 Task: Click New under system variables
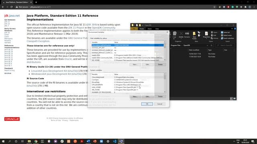[135, 96]
